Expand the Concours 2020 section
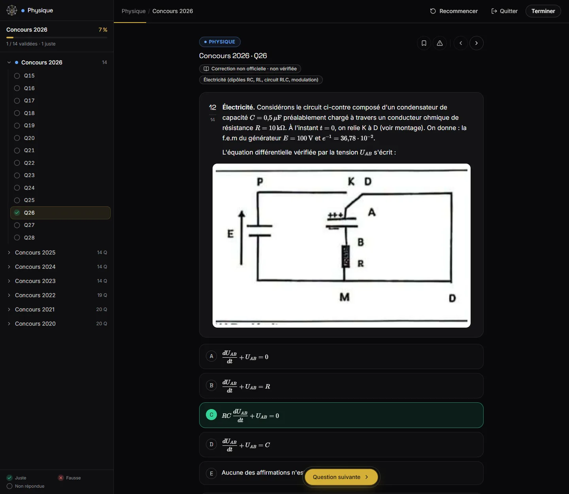 coord(57,324)
